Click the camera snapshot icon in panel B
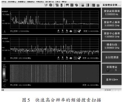This screenshot has width=123, height=102. click(x=71, y=58)
